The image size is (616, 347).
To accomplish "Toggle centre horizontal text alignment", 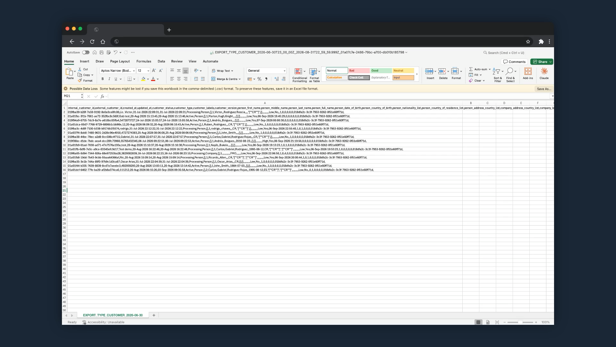I will pyautogui.click(x=179, y=79).
